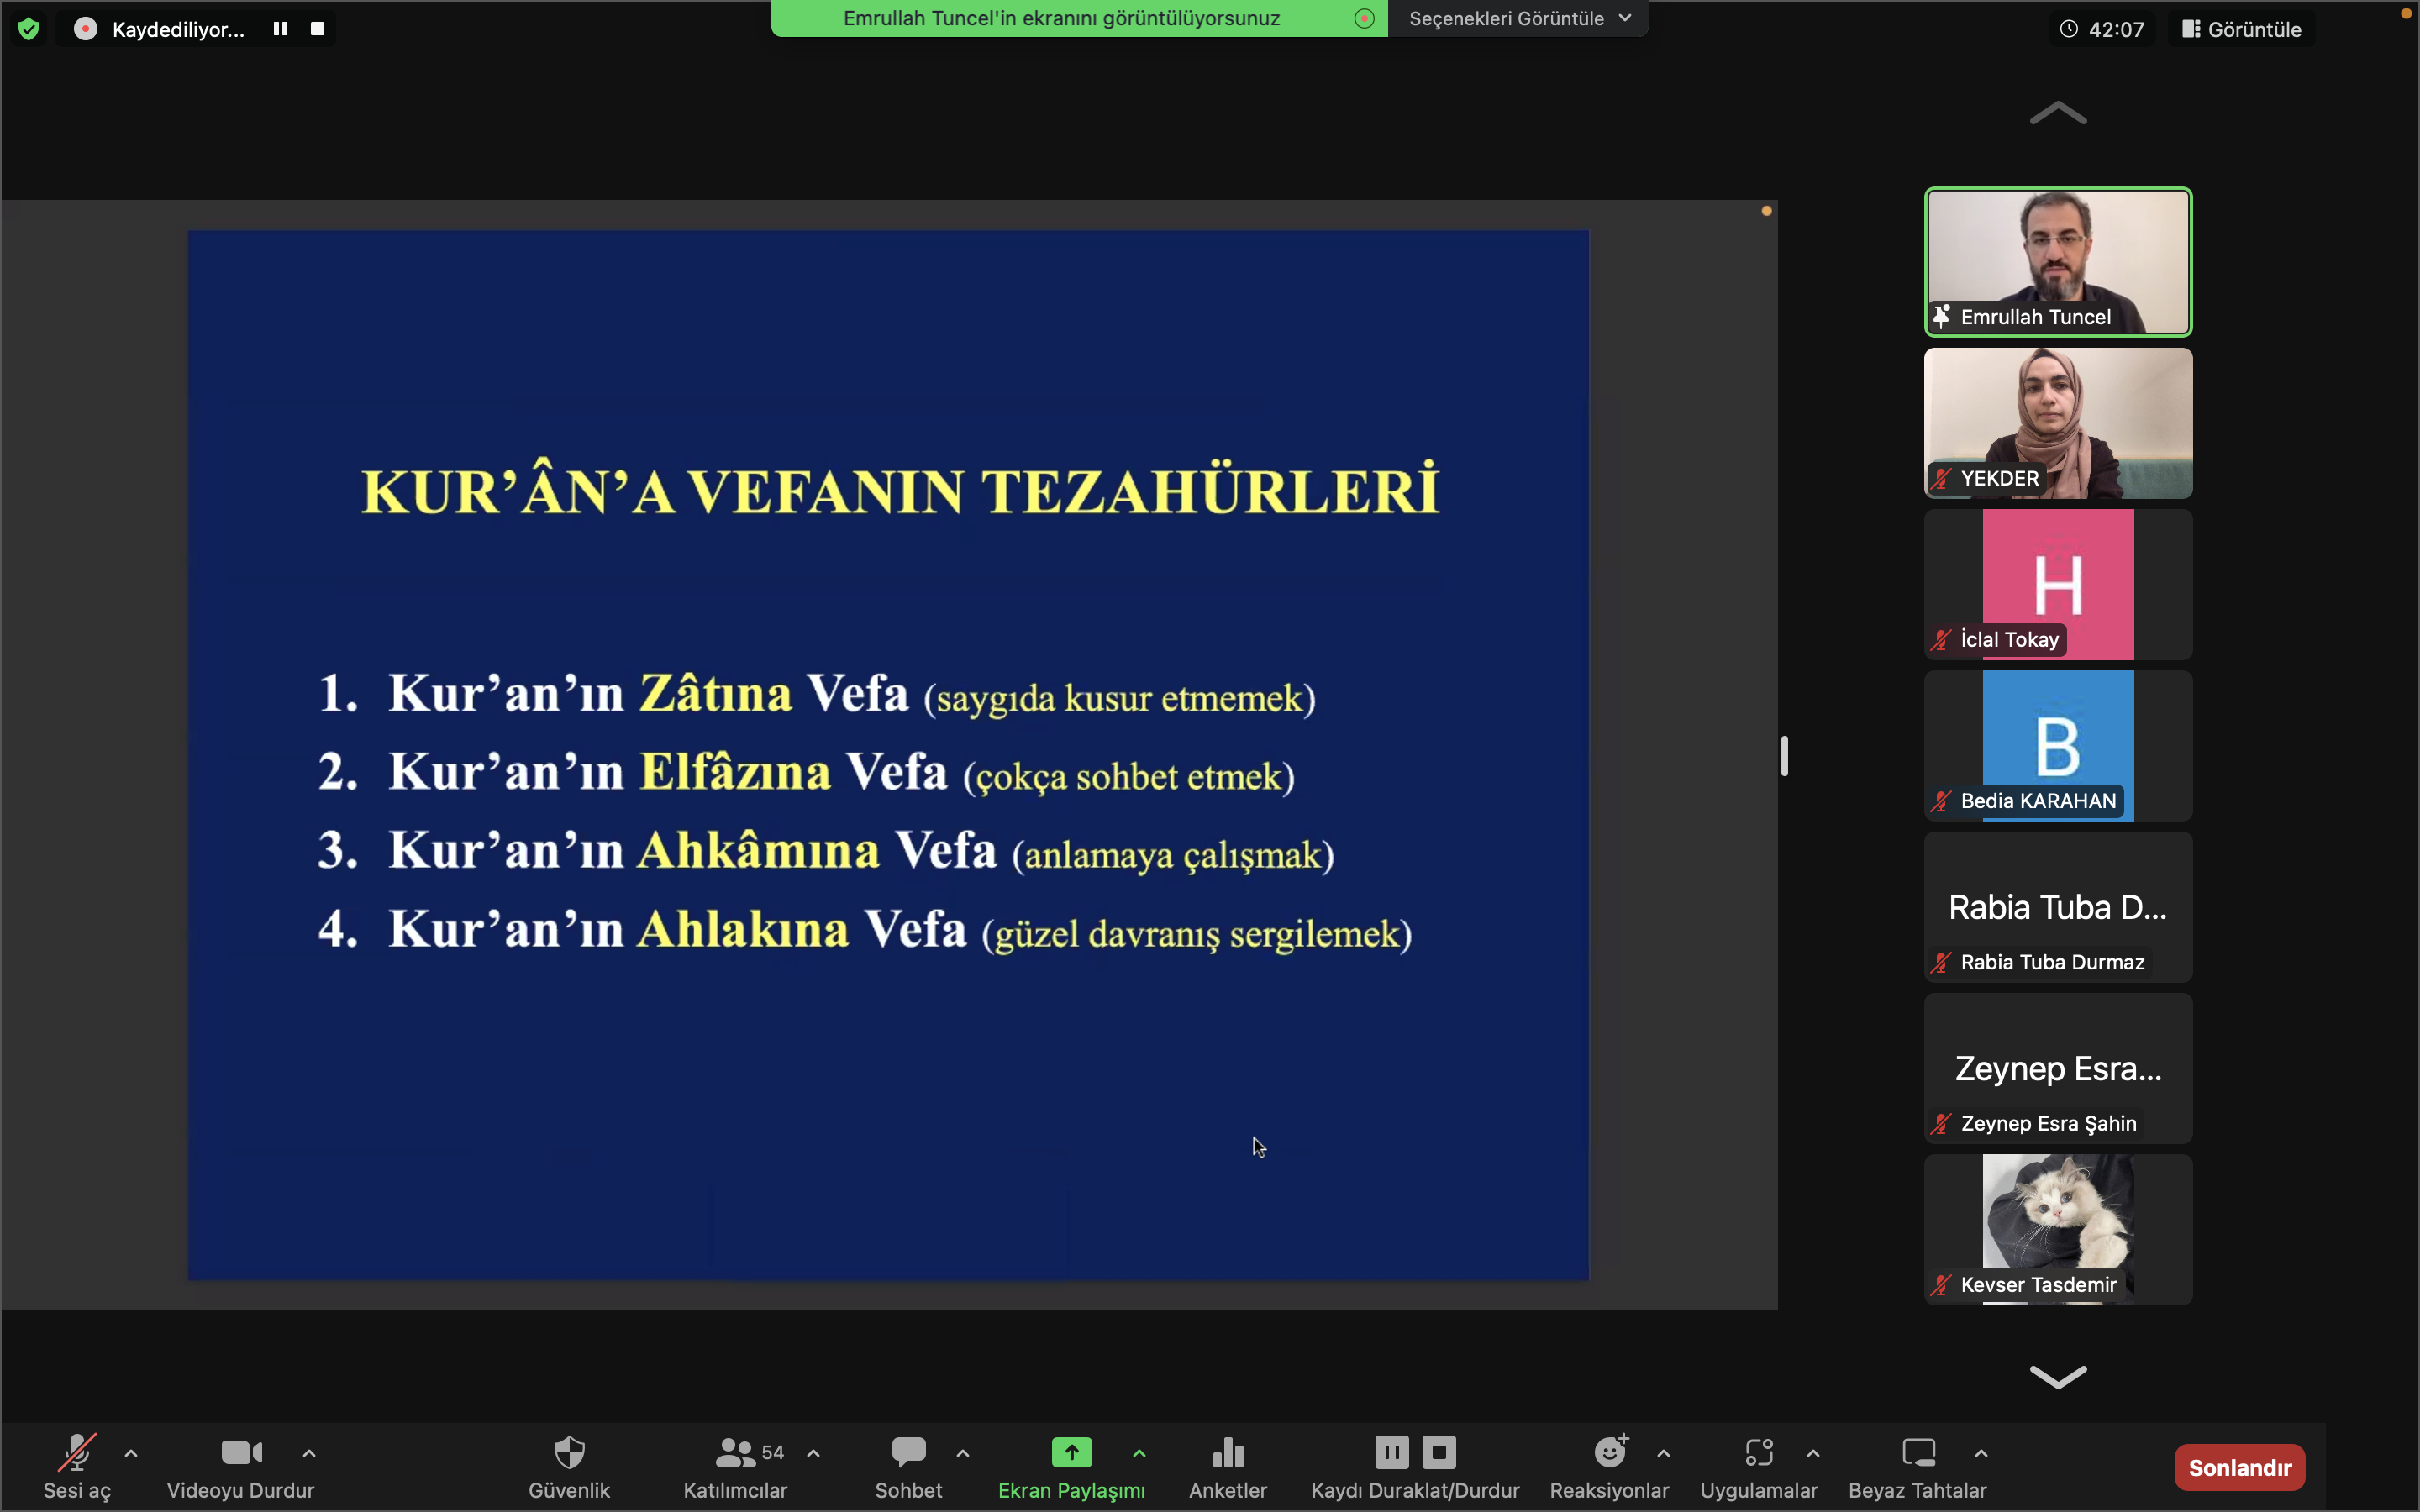End meeting with Sonlandır button
The image size is (2420, 1512).
pos(2240,1467)
